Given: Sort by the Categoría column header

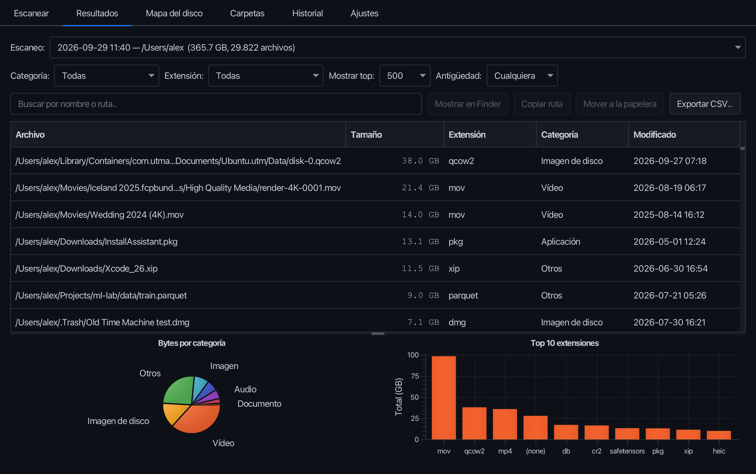Looking at the screenshot, I should point(582,135).
